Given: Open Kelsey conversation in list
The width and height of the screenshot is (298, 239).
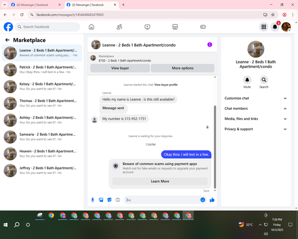Looking at the screenshot, I should point(42,87).
